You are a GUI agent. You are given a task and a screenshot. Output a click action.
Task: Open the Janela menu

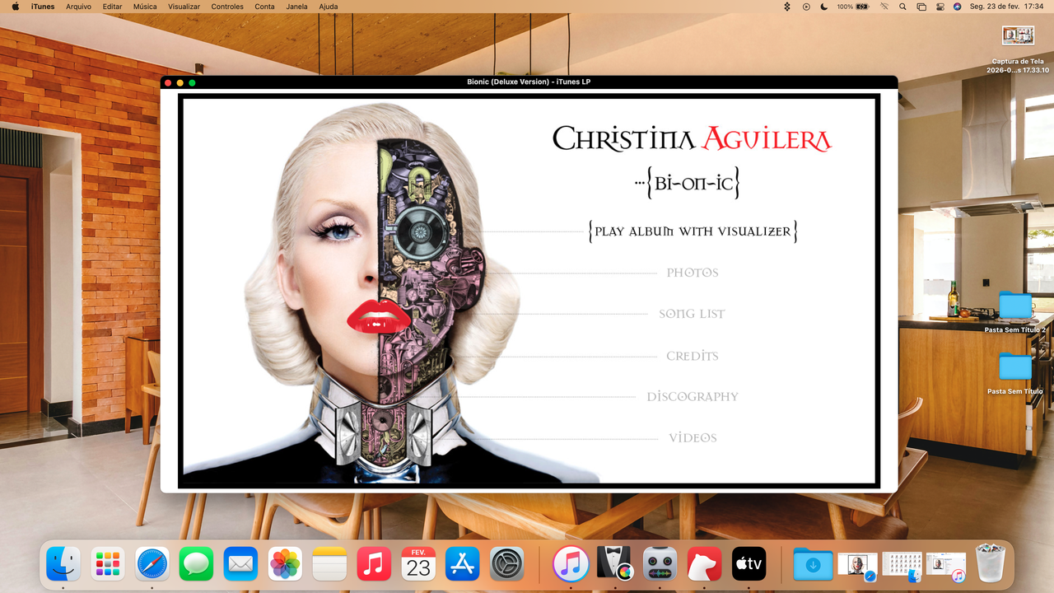tap(296, 7)
